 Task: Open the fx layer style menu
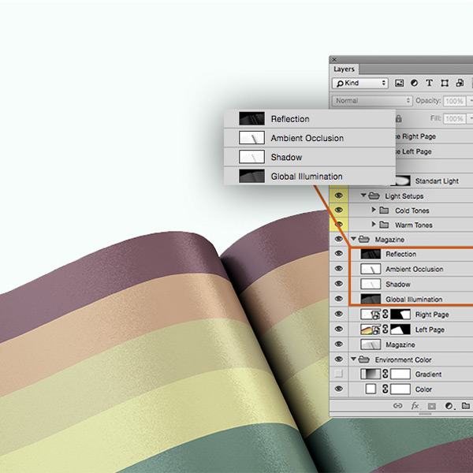point(415,406)
